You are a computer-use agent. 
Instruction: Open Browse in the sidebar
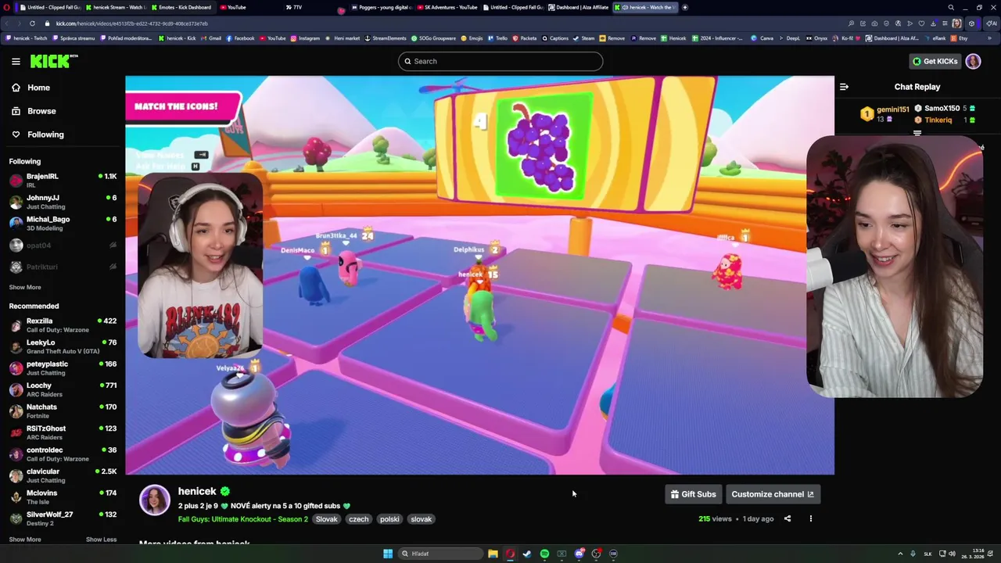(x=41, y=111)
